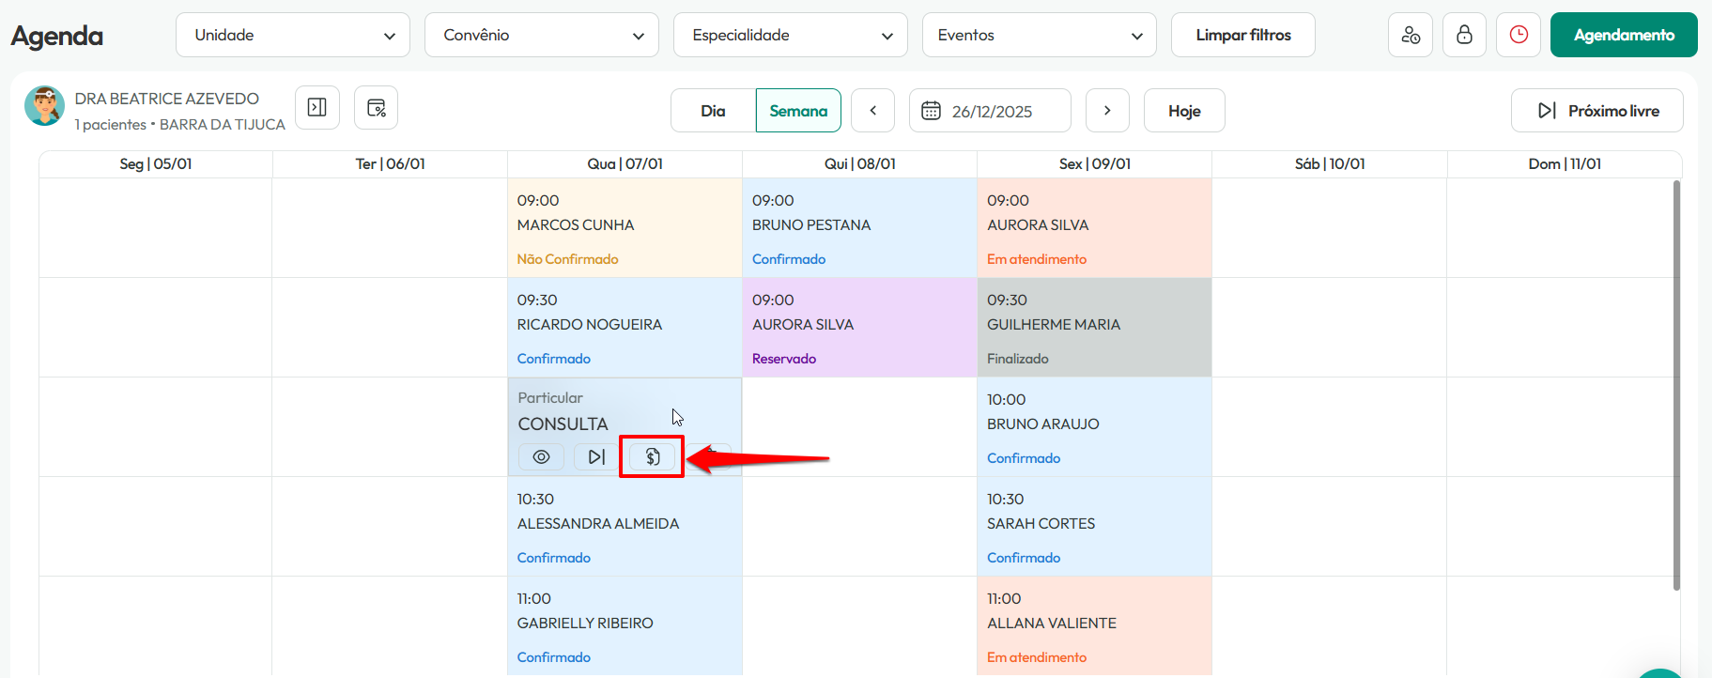1712x678 pixels.
Task: Open the Eventos filter dropdown
Action: click(1040, 35)
